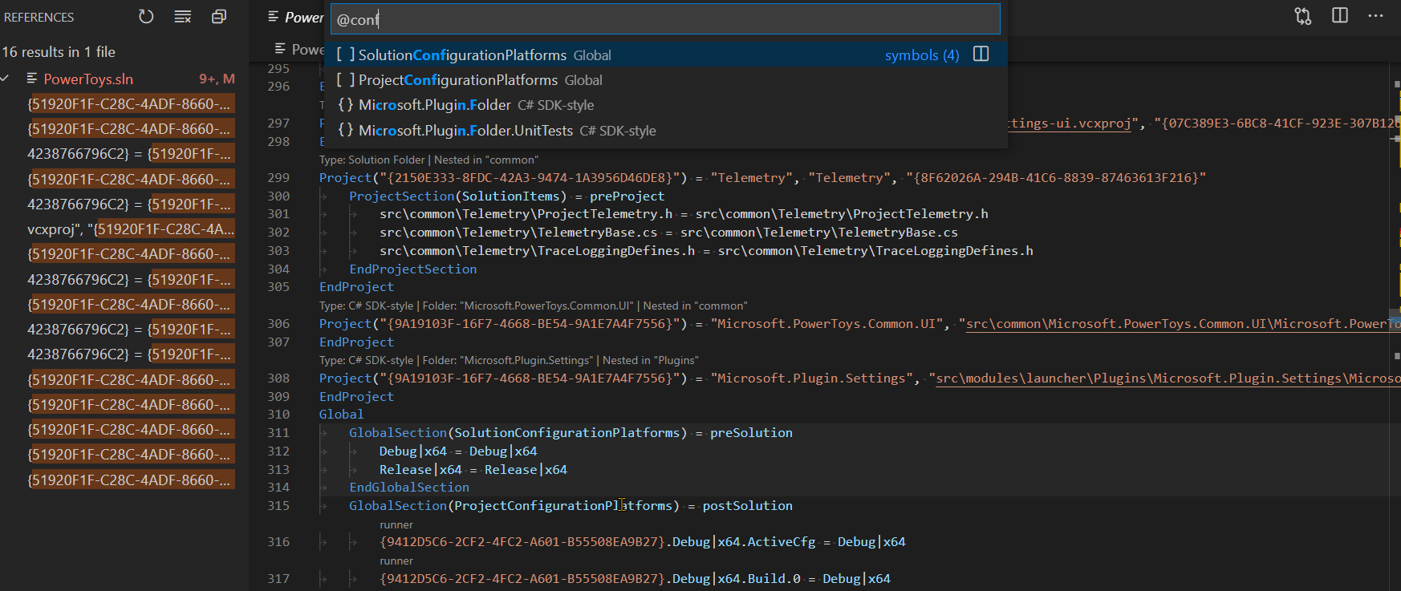Click the '16 results in 1 file' summary

tap(59, 52)
